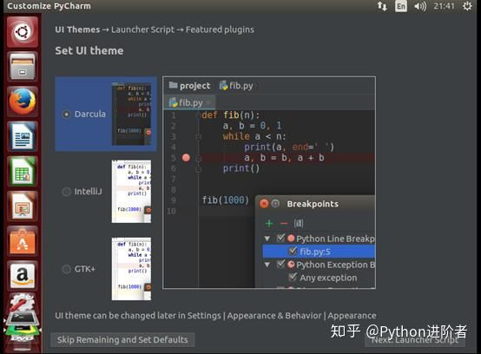Screen dimensions: 481x354
Task: Click the fib.py editor tab
Action: pyautogui.click(x=189, y=102)
